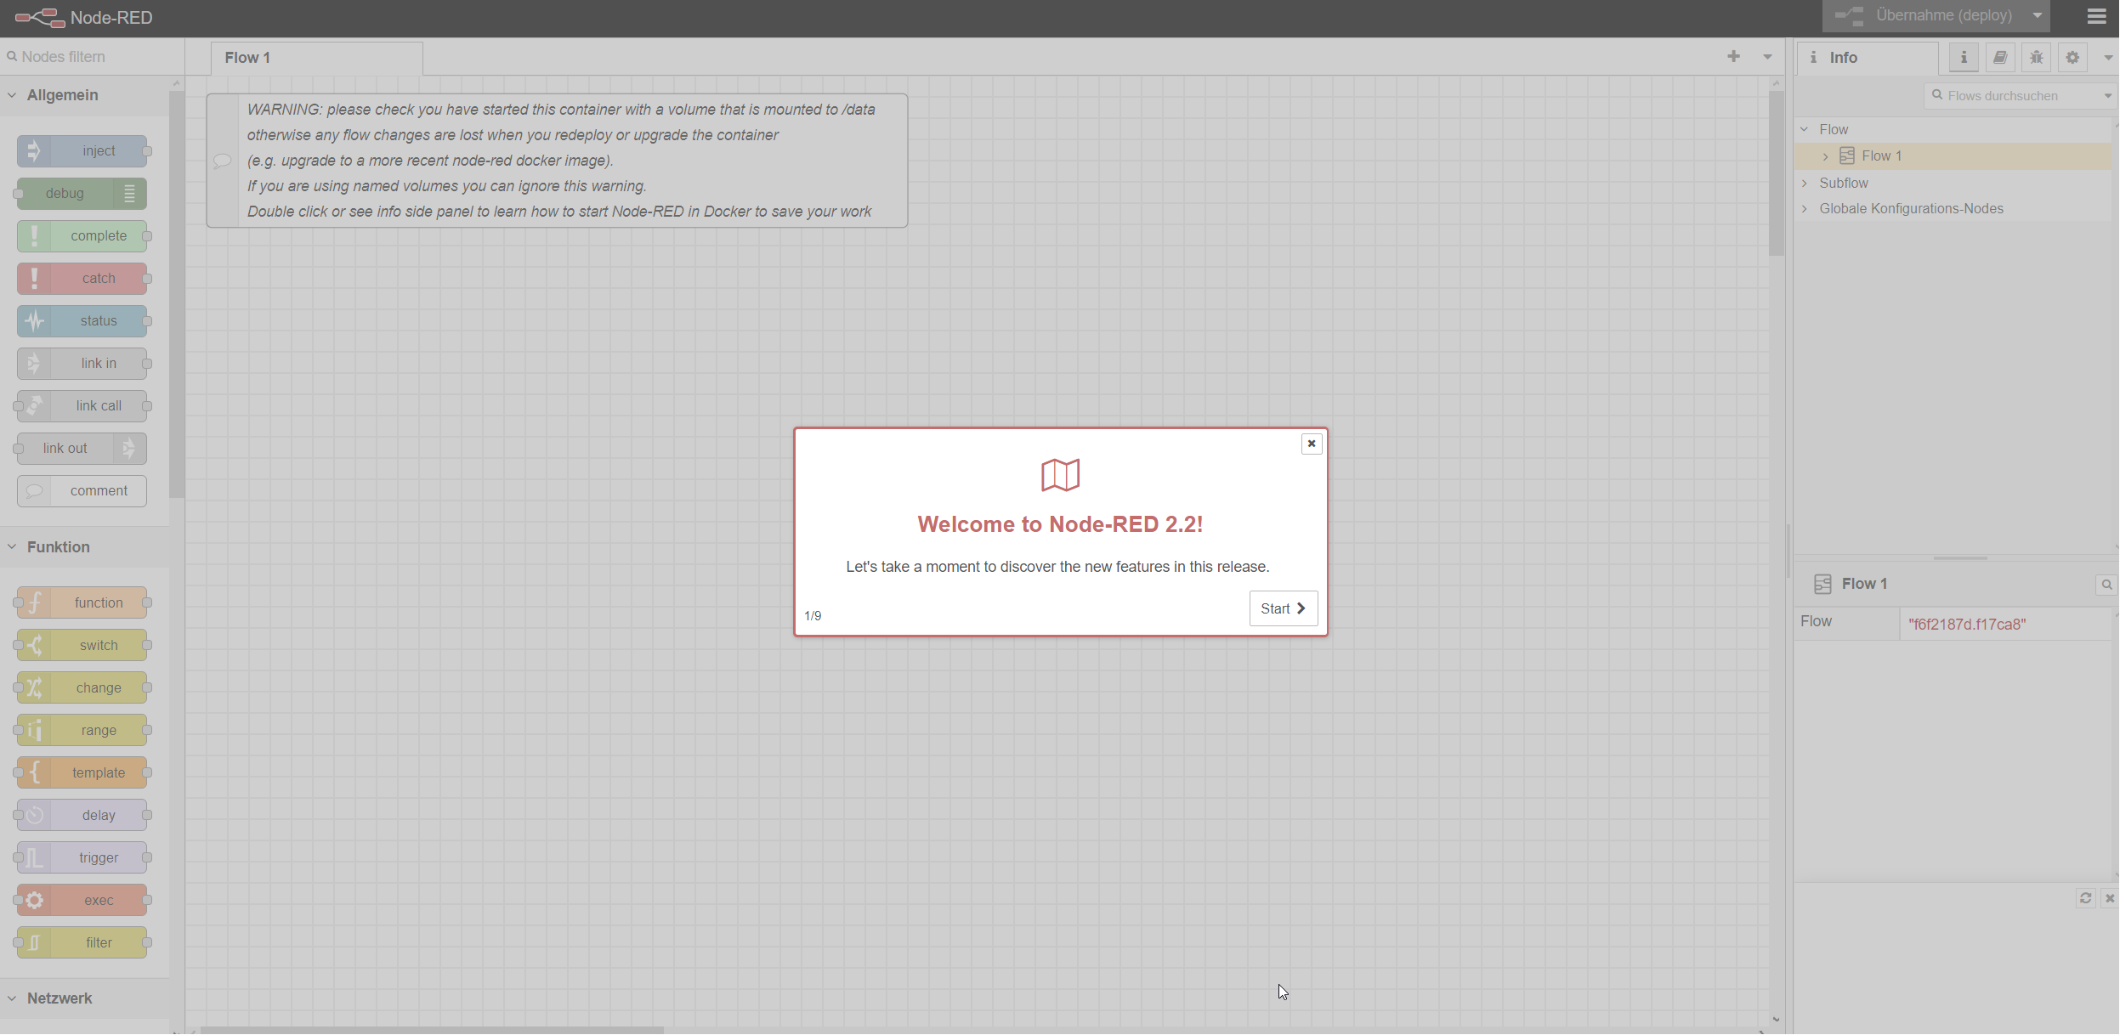
Task: Expand Globale Konfigurations-Nodes tree entry
Action: pyautogui.click(x=1805, y=209)
